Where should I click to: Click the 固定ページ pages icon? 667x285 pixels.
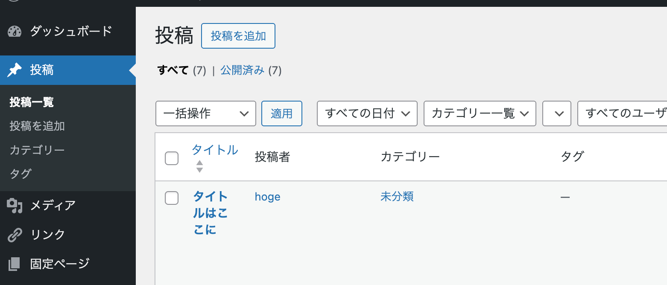pyautogui.click(x=14, y=263)
